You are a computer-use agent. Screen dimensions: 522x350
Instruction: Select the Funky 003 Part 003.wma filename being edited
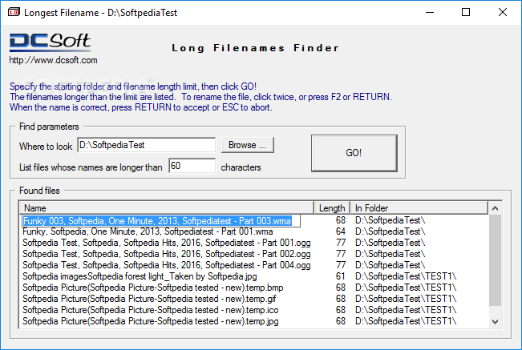tap(161, 221)
